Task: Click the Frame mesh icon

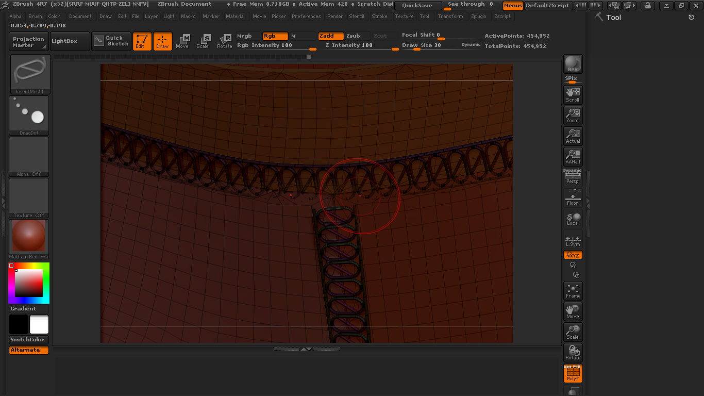Action: [x=573, y=291]
